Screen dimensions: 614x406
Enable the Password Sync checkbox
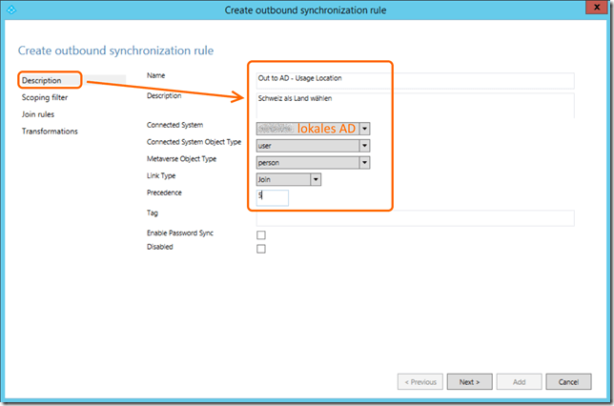[261, 234]
